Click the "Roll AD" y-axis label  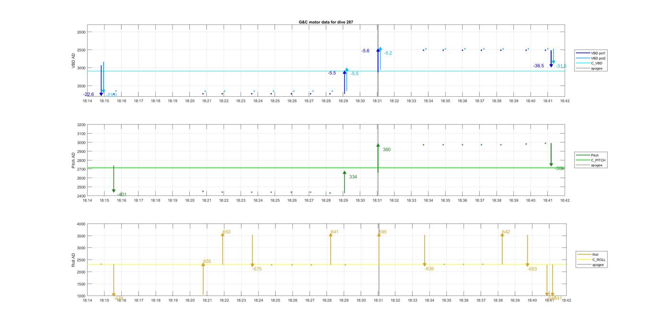tap(74, 260)
